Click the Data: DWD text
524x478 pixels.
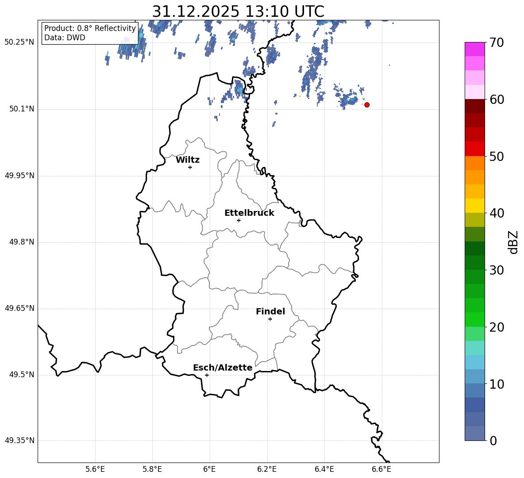click(65, 38)
